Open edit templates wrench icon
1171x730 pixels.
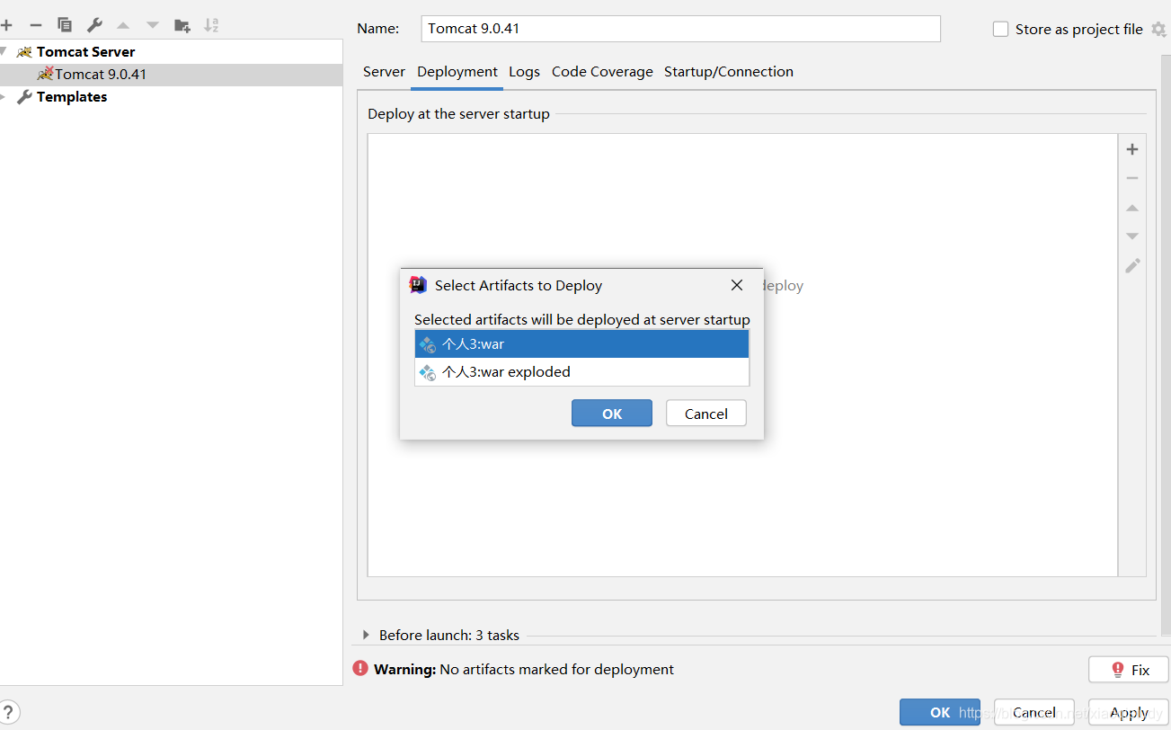(x=94, y=25)
